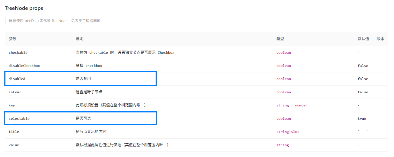Click the 默认值 column header
Viewport: 394px width, 157px height.
pyautogui.click(x=363, y=39)
